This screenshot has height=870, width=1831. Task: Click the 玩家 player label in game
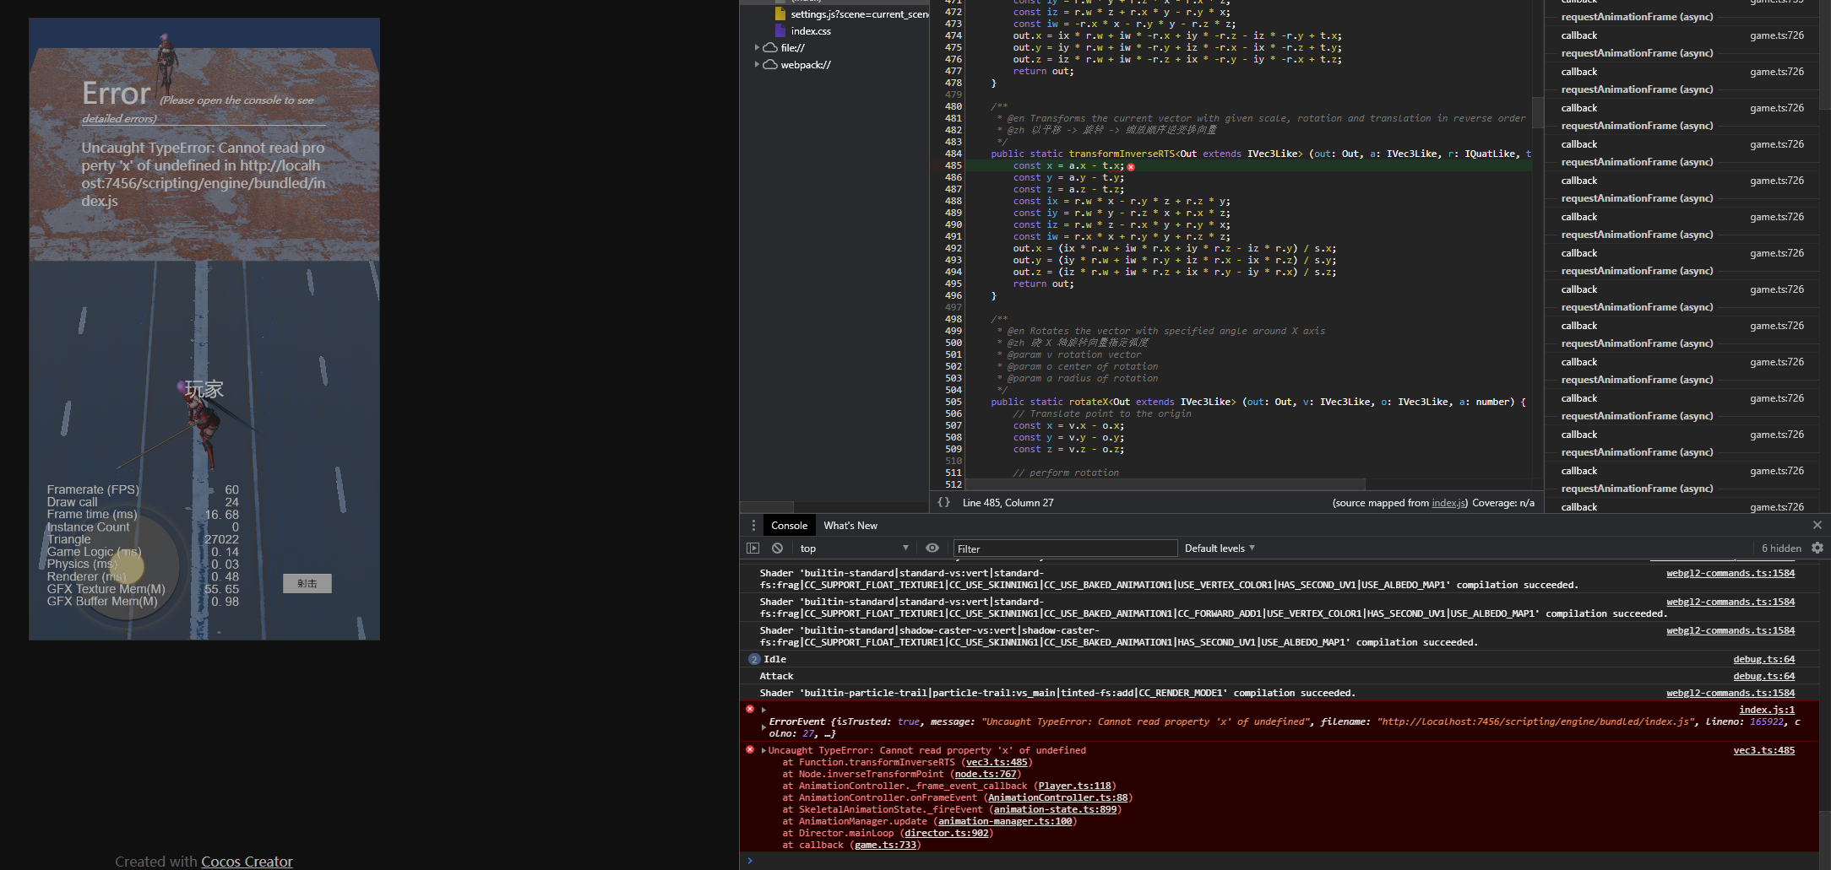tap(204, 389)
